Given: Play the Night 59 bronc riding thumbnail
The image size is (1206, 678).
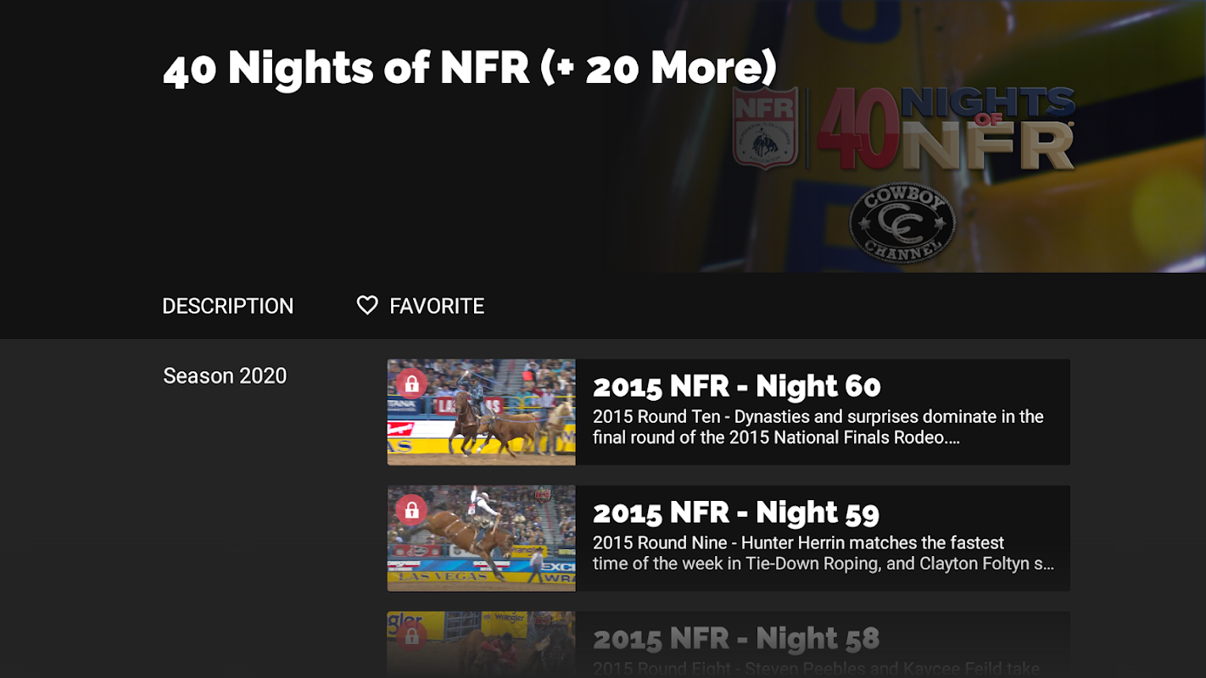Looking at the screenshot, I should (x=481, y=538).
